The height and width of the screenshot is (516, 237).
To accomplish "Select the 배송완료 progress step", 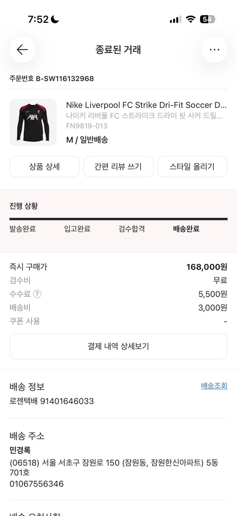I will [x=185, y=229].
